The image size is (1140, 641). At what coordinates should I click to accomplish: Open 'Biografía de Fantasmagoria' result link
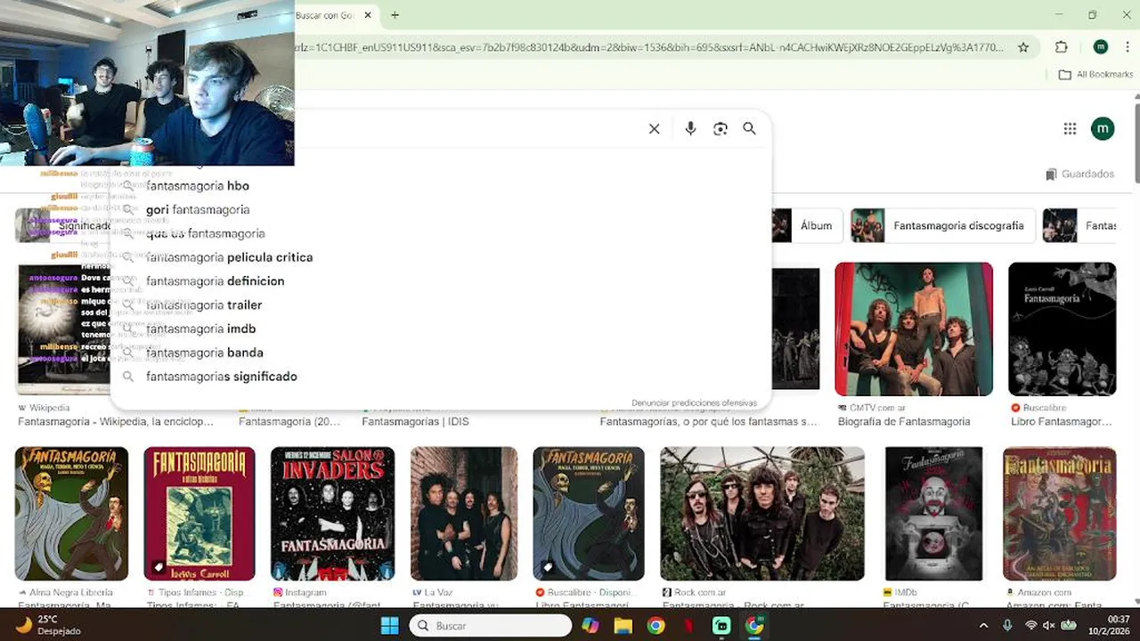point(903,422)
